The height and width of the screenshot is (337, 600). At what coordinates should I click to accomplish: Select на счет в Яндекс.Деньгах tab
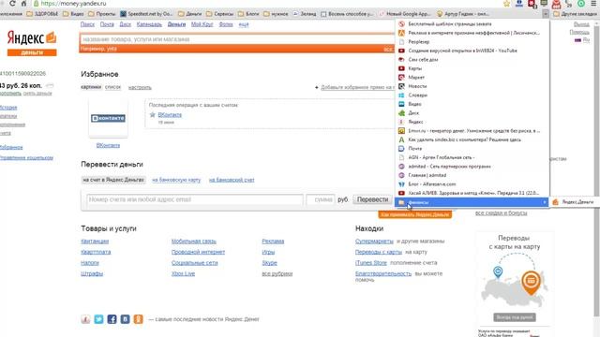113,180
